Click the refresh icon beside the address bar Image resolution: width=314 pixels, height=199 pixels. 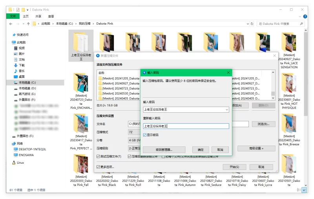click(x=252, y=24)
